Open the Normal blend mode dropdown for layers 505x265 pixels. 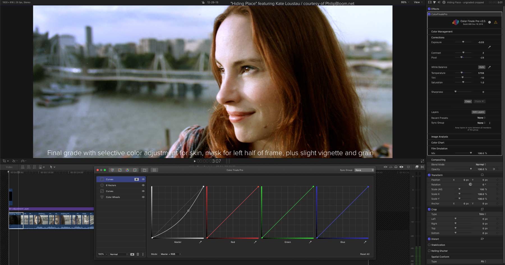[x=119, y=254]
